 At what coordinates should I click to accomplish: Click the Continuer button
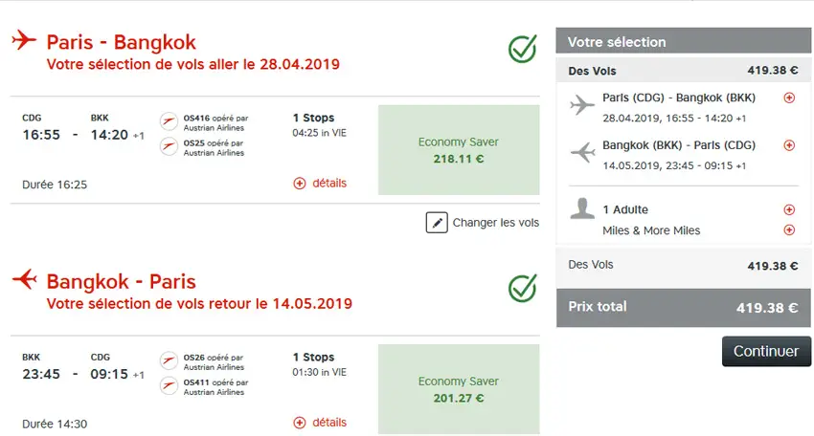tap(766, 351)
